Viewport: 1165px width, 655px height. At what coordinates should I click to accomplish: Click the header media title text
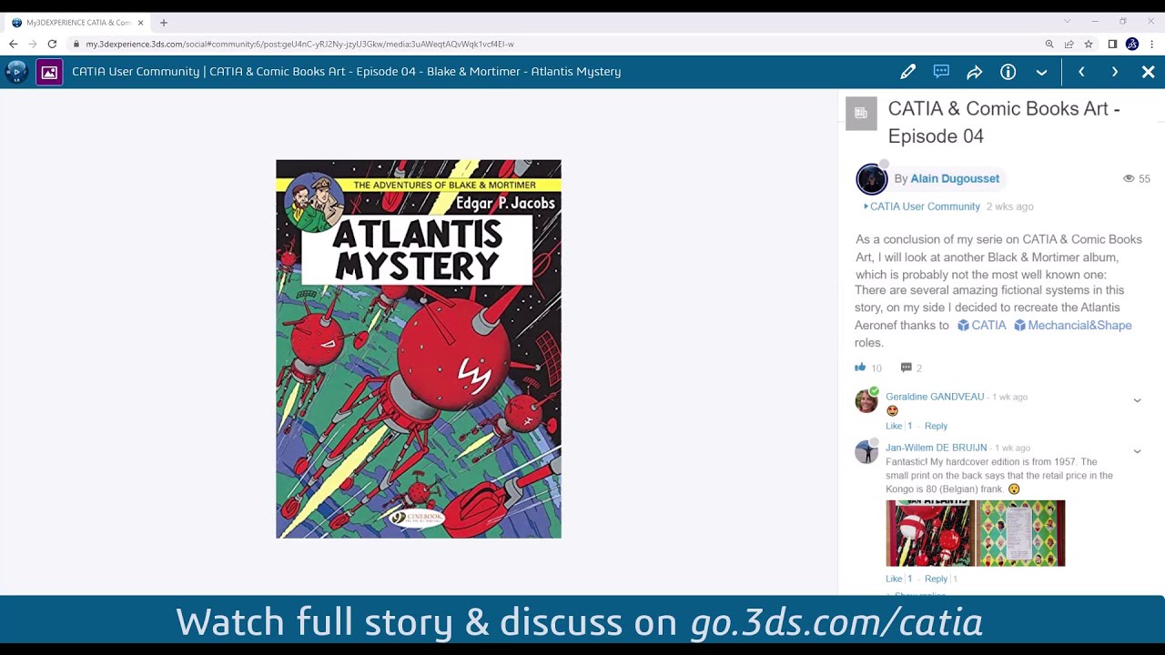pos(347,72)
